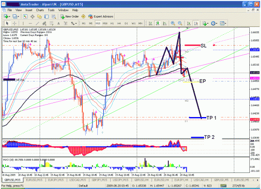Launch MetaEditor via yellow diamond icon

pos(83,16)
